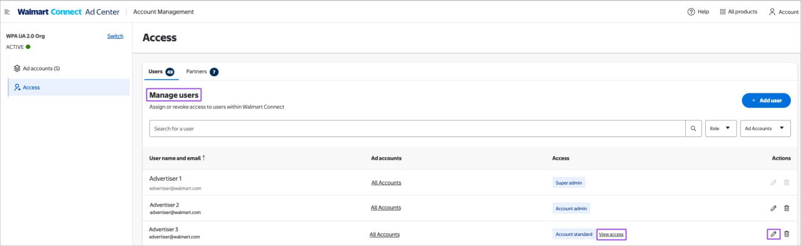This screenshot has height=246, width=801.
Task: Open the Ad Accounts filter dropdown
Action: click(765, 128)
